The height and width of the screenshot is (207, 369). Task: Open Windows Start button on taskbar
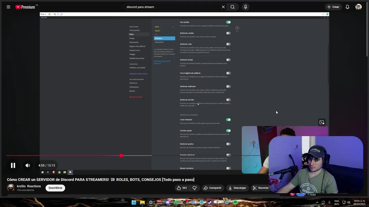tap(134, 202)
